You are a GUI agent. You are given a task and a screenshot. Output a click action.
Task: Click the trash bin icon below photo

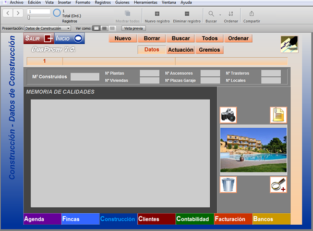click(228, 185)
